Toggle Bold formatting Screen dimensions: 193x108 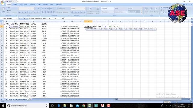[20, 12]
